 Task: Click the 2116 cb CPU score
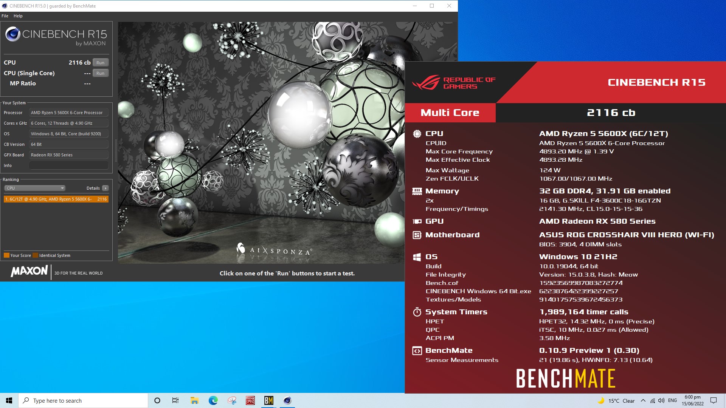point(79,63)
